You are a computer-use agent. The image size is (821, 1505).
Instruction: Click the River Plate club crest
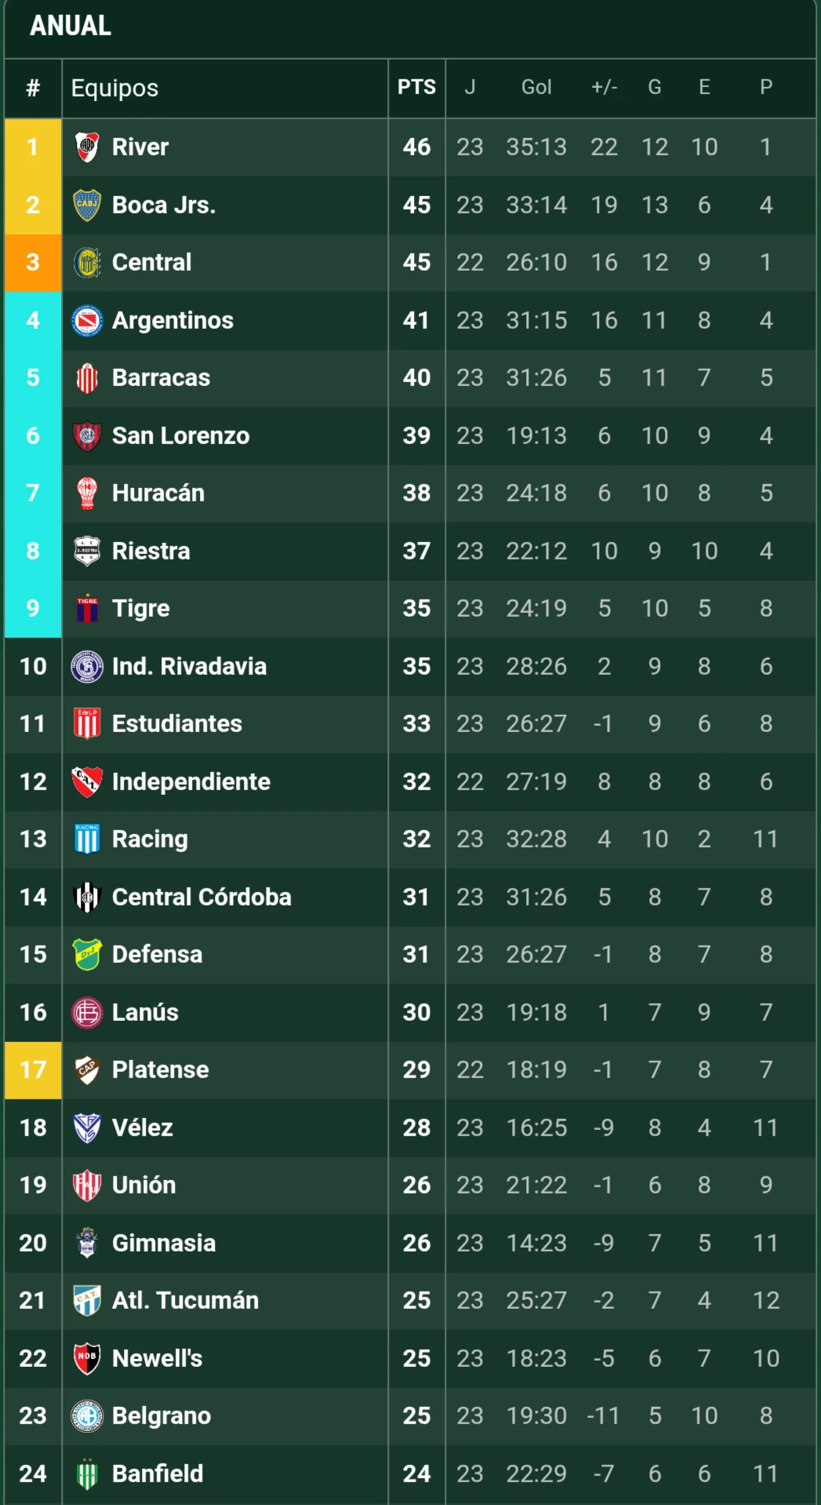coord(87,147)
